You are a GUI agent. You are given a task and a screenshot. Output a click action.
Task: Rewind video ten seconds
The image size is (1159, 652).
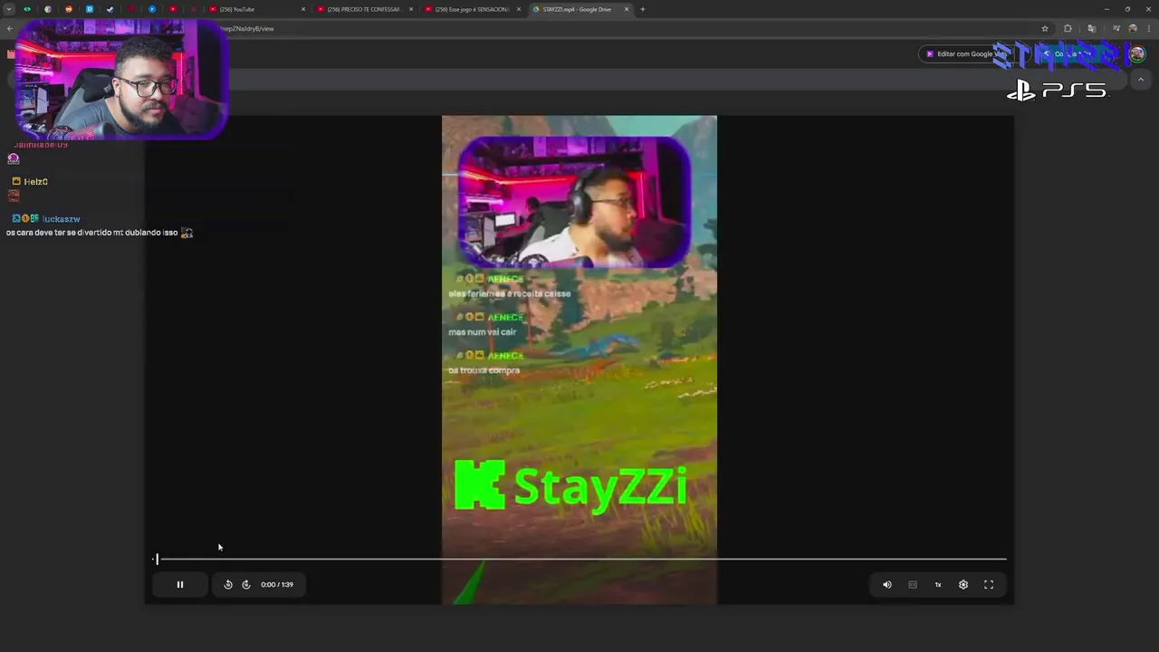pyautogui.click(x=228, y=584)
